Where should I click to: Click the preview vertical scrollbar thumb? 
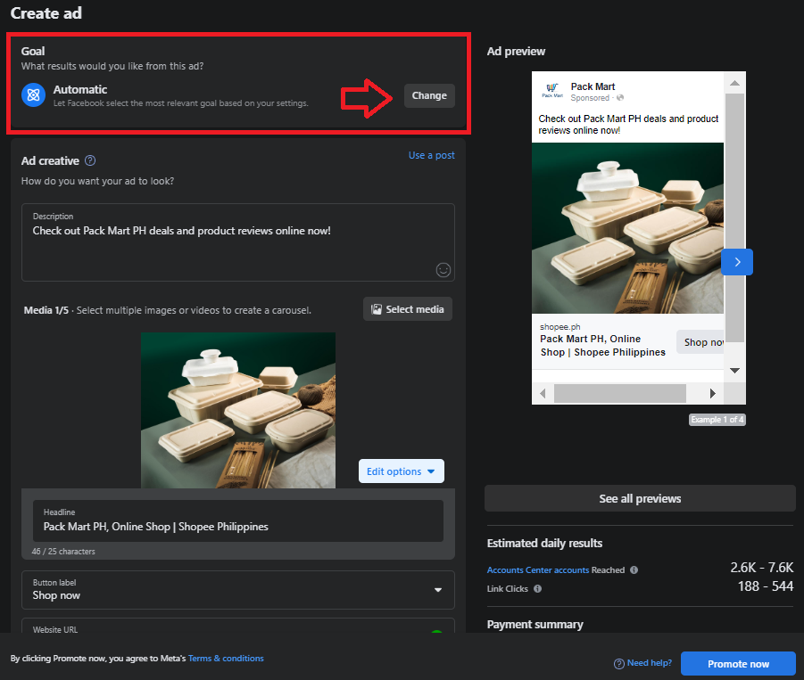[x=734, y=217]
